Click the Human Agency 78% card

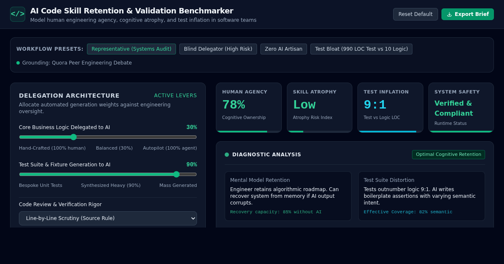click(x=249, y=108)
